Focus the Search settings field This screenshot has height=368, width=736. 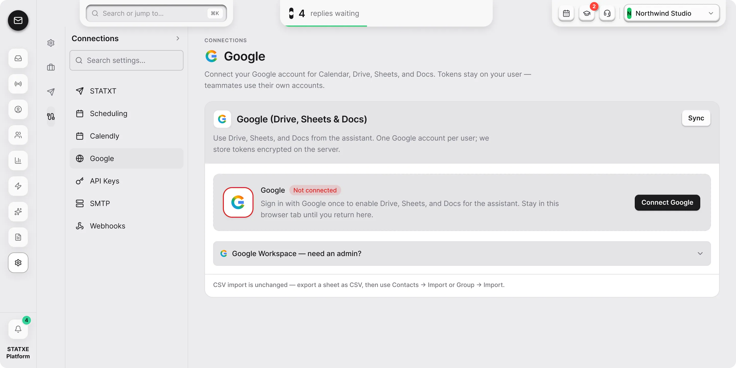pos(126,60)
